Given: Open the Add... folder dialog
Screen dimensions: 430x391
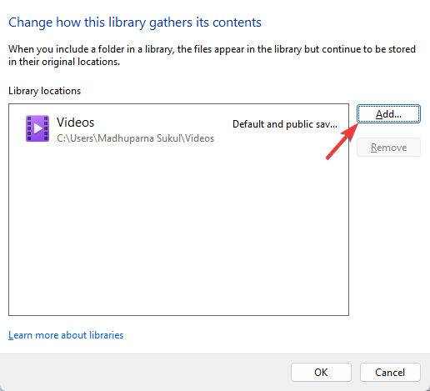Looking at the screenshot, I should pyautogui.click(x=388, y=114).
